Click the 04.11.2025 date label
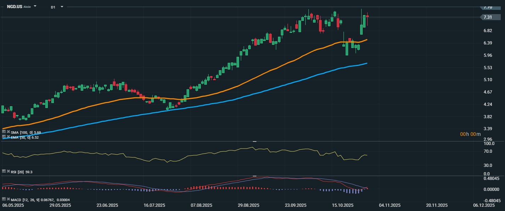Image resolution: width=505 pixels, height=211 pixels. pos(390,205)
